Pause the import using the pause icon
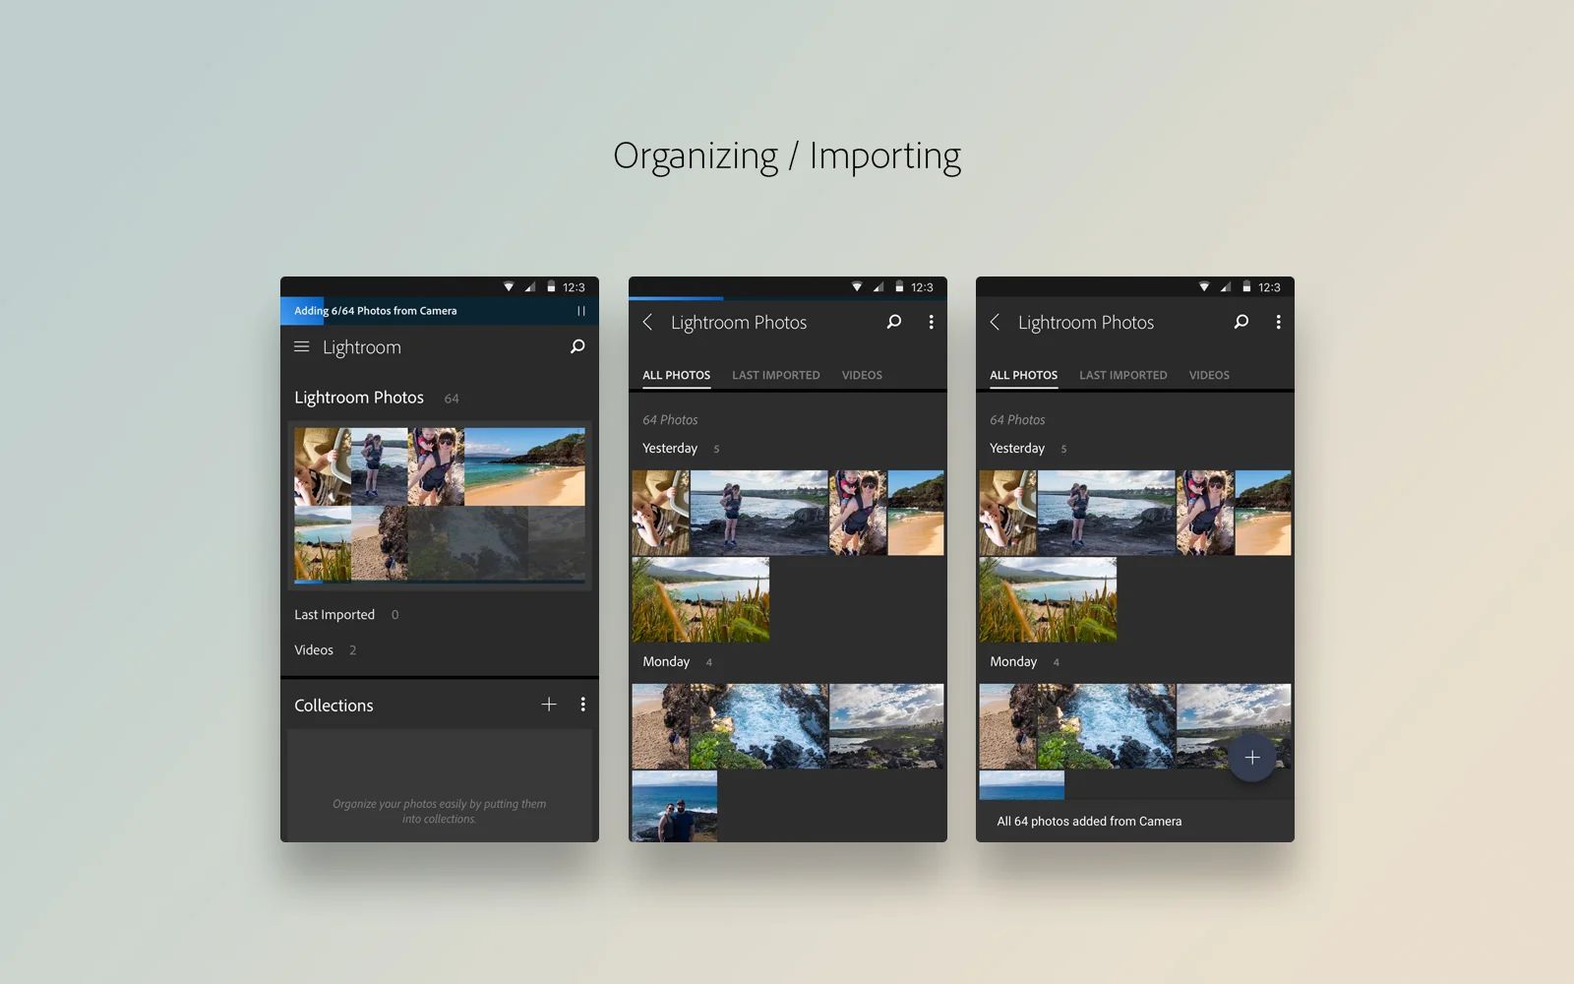 (581, 311)
